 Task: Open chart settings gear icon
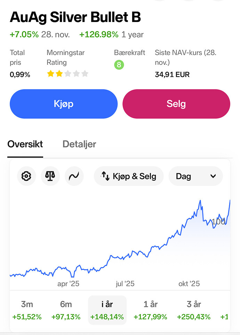(x=26, y=176)
